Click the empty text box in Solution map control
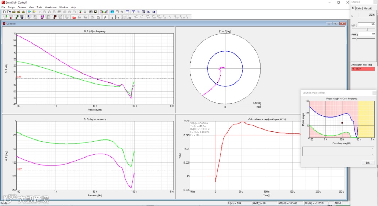Image resolution: width=378 pixels, height=206 pixels. coord(336,151)
